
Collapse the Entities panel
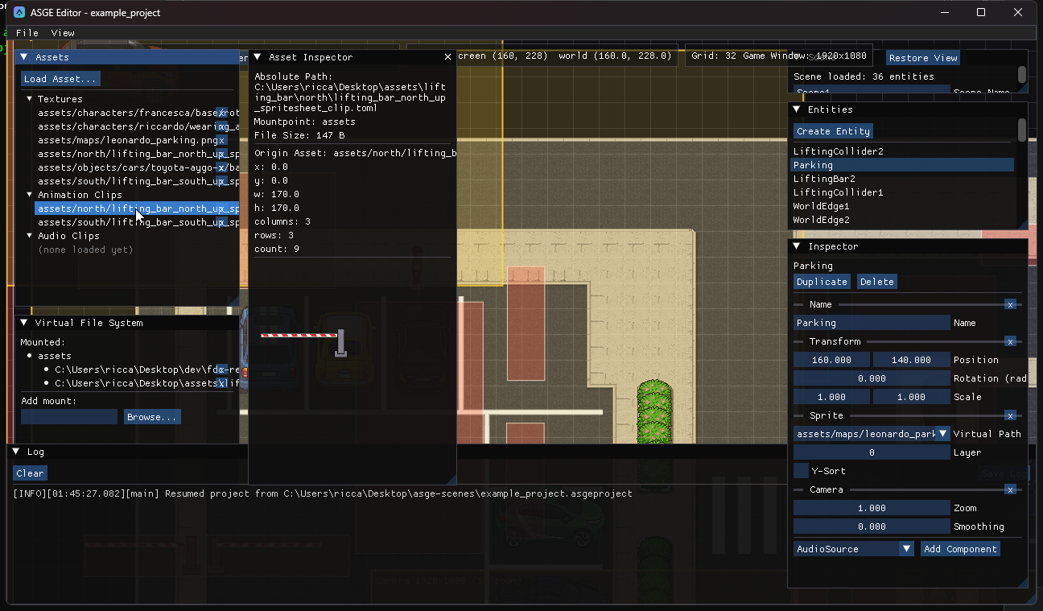click(x=797, y=109)
